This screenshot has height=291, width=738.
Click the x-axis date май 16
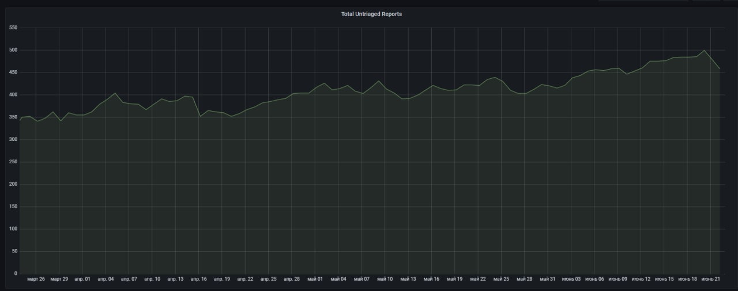[431, 279]
